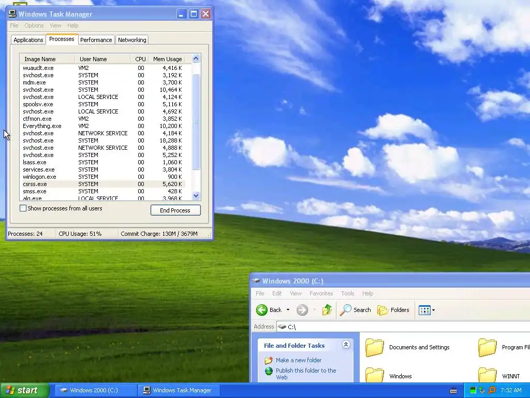Sort processes by Image Name column header

47,59
